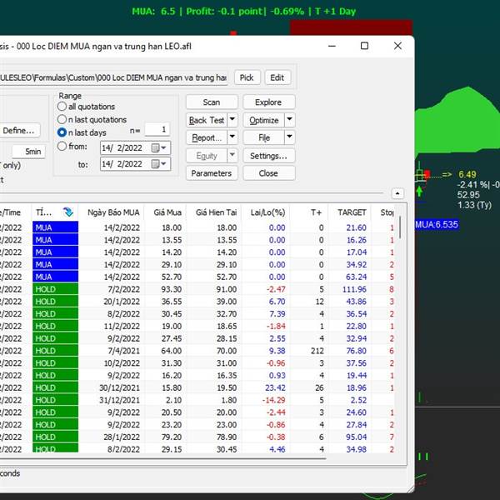Run the Back Test button
500x500 pixels.
207,120
